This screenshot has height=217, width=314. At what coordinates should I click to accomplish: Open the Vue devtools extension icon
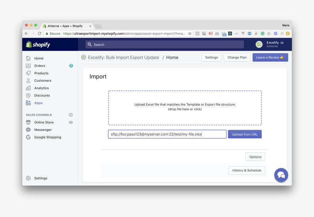pos(243,34)
